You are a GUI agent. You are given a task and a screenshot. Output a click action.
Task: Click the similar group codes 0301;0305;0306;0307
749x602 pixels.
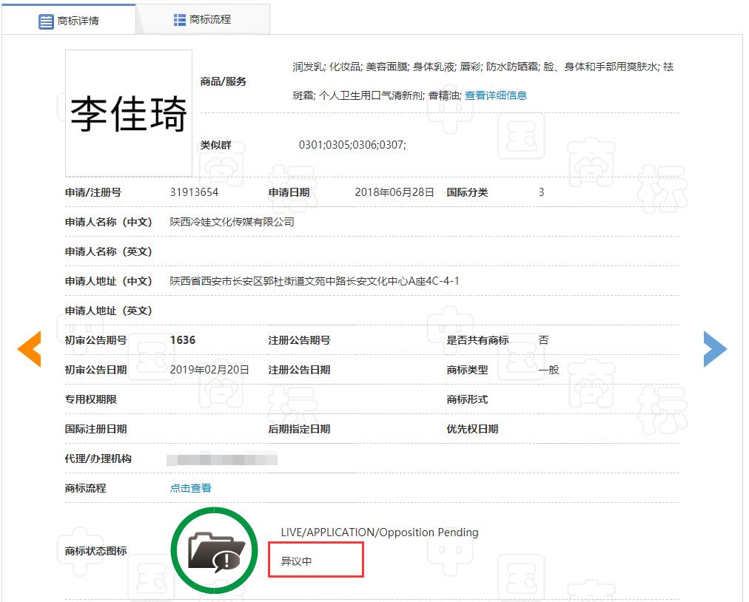(x=352, y=145)
